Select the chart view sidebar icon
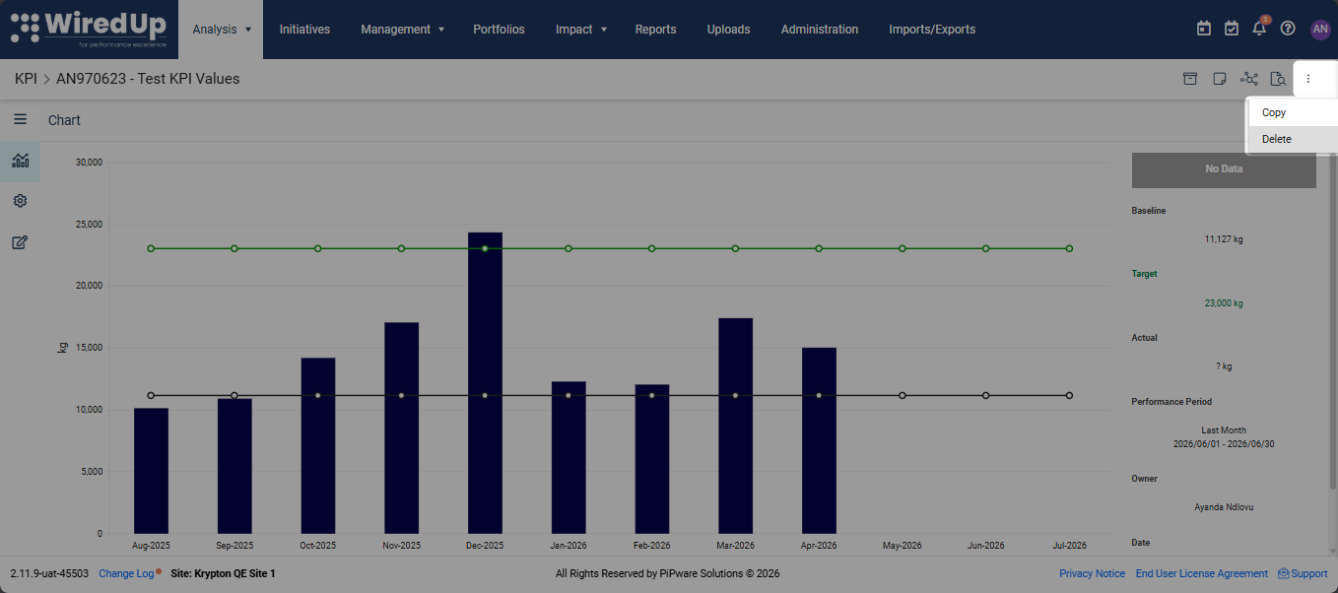1338x593 pixels. (x=20, y=161)
